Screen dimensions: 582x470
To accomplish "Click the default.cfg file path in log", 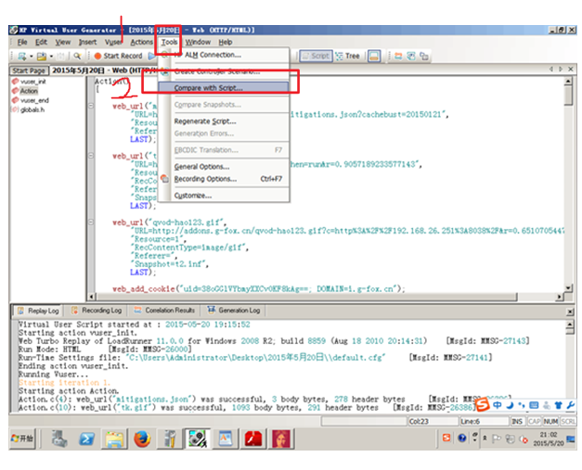I will point(256,358).
